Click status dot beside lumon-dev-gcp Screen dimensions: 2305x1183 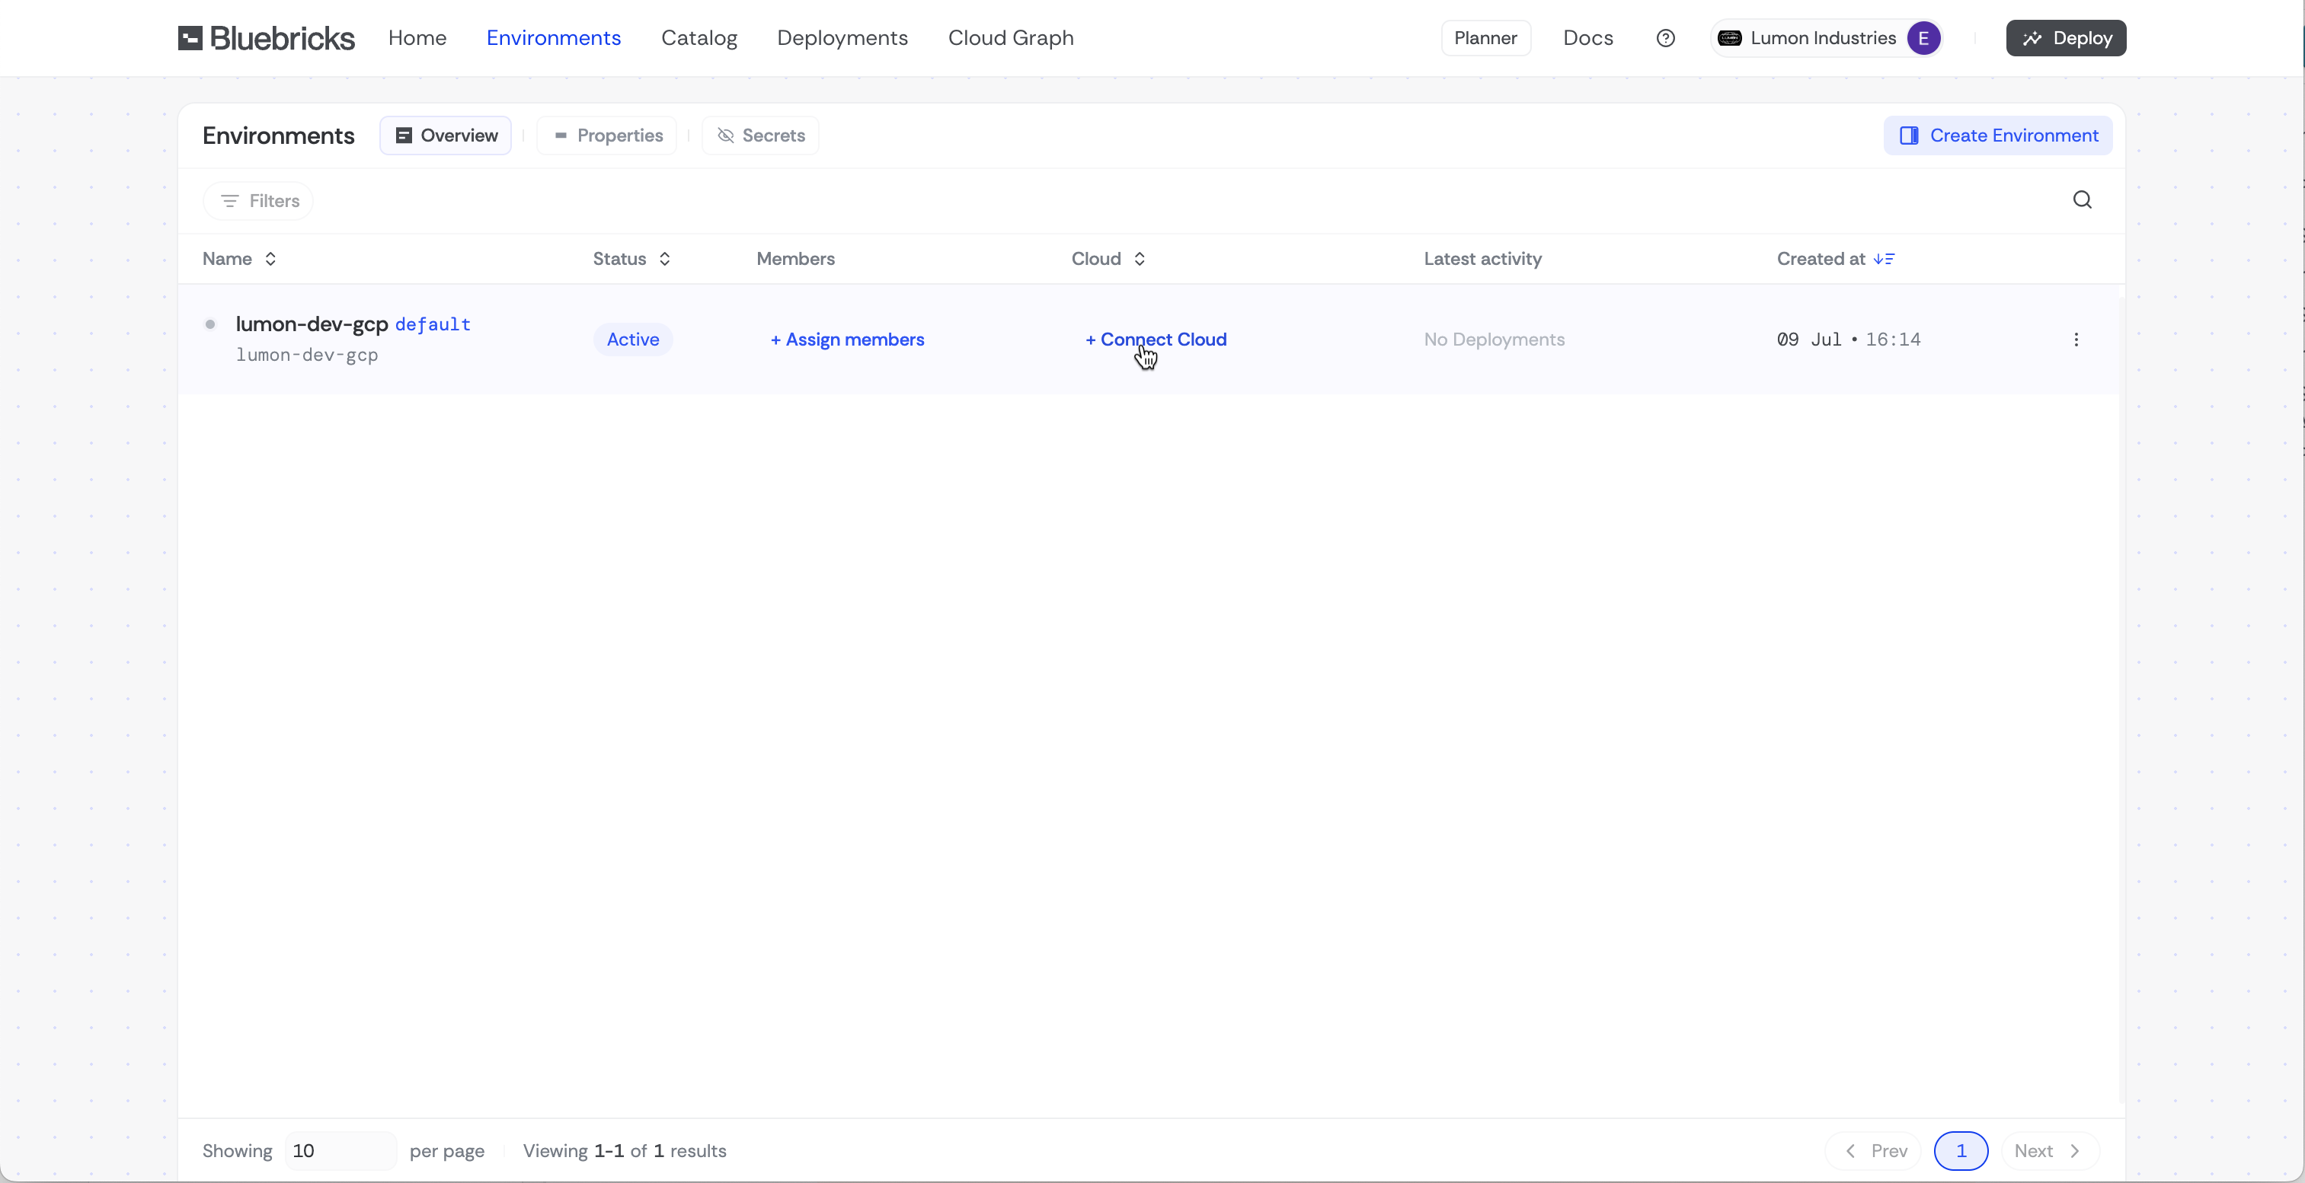pyautogui.click(x=210, y=324)
